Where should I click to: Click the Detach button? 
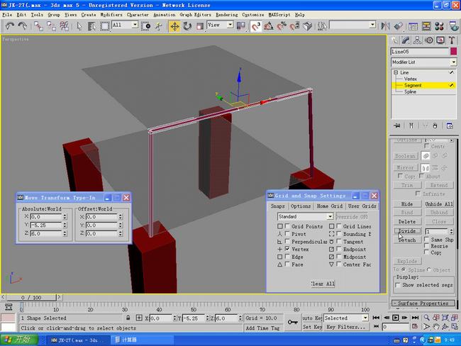tap(407, 240)
